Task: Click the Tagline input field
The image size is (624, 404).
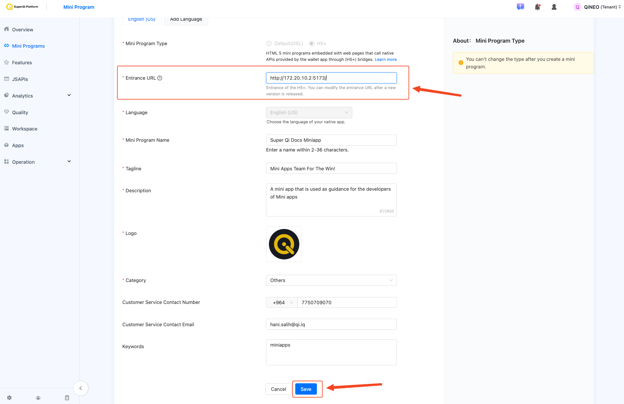Action: point(331,168)
